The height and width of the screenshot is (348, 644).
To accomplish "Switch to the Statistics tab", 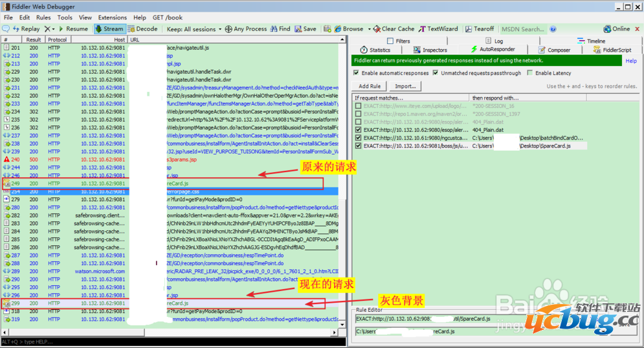I will coord(375,50).
